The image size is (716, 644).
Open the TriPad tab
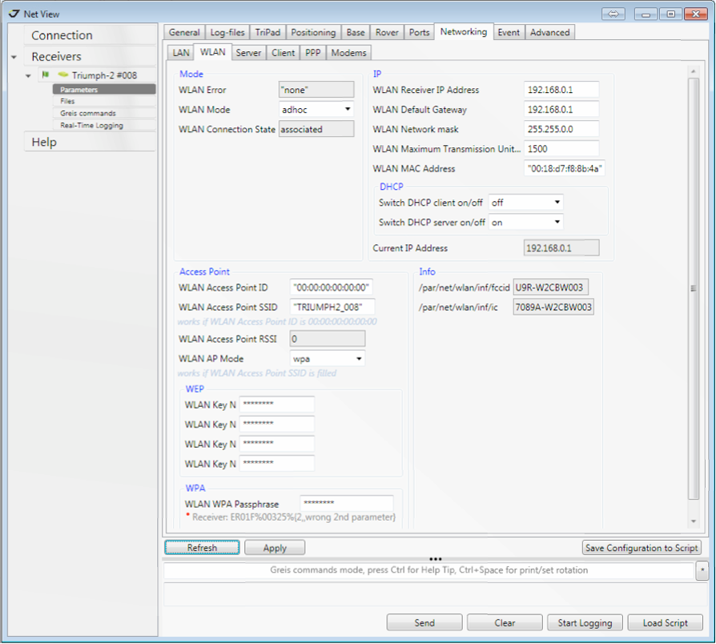click(267, 32)
